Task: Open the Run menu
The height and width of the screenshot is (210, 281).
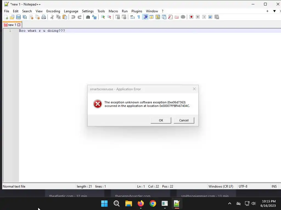Action: coord(125,11)
